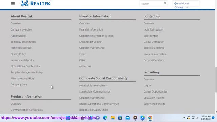The image size is (217, 122).
Task: Open the notification badge in the tray
Action: click(x=213, y=118)
